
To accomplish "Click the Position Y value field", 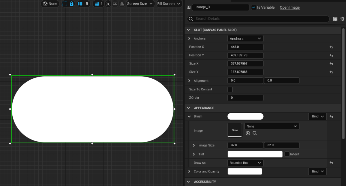I will [x=245, y=55].
